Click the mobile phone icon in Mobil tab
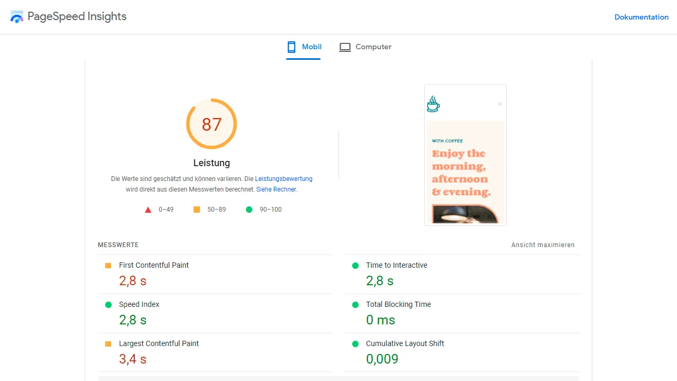 [x=291, y=47]
